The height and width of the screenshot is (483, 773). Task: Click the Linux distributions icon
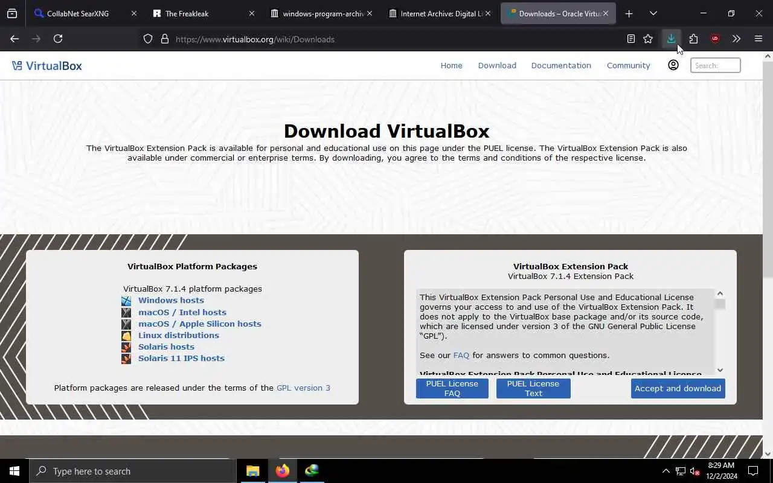[x=126, y=335]
